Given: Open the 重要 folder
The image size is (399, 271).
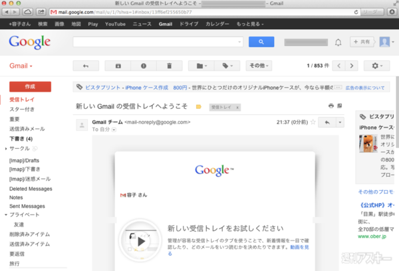Looking at the screenshot, I should pyautogui.click(x=15, y=119).
